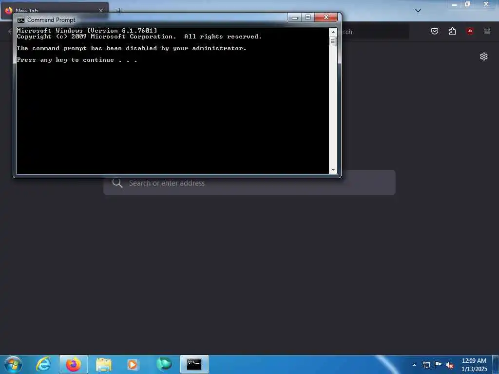This screenshot has width=499, height=374.
Task: Open the network status tray icon
Action: click(x=426, y=365)
